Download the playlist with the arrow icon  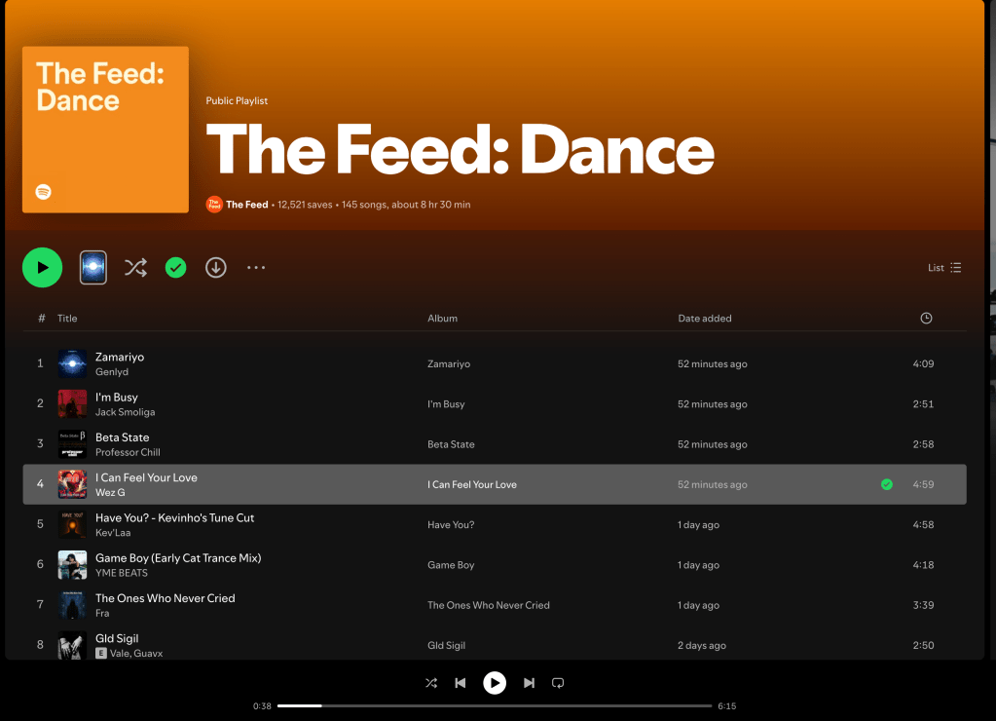pos(216,268)
